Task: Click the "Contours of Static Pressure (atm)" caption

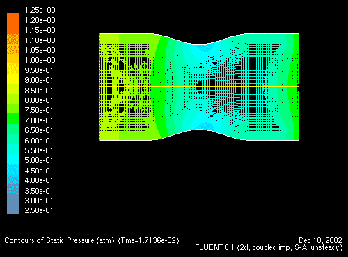Action: (59, 240)
